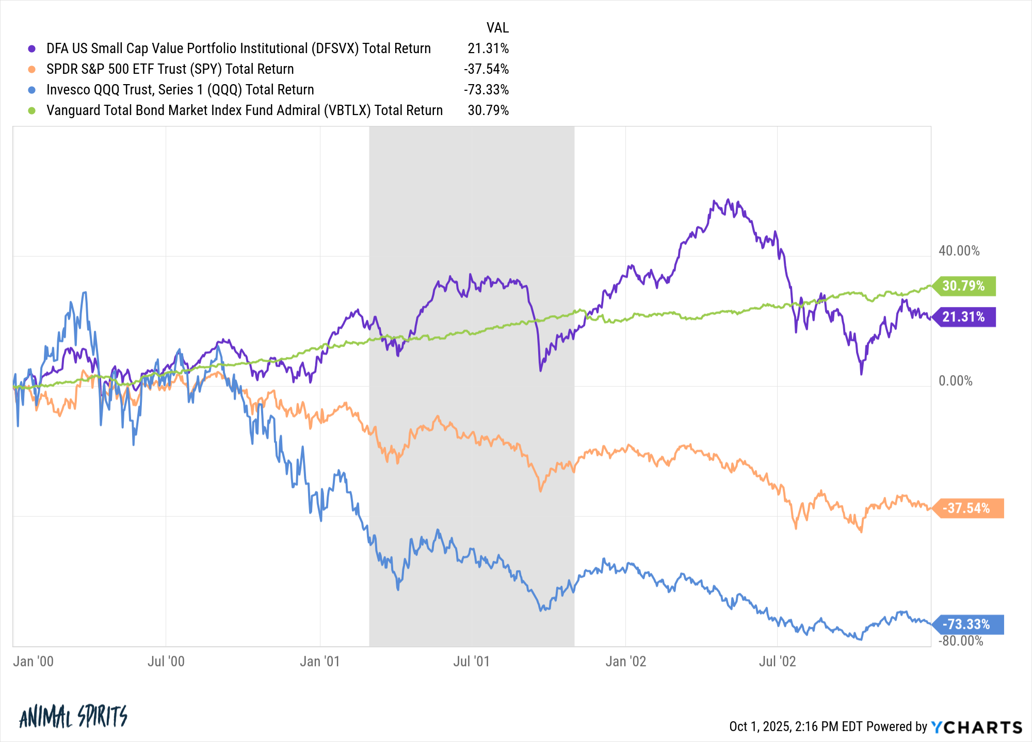This screenshot has width=1032, height=742.
Task: Click the Jan '02 x-axis label
Action: click(625, 662)
